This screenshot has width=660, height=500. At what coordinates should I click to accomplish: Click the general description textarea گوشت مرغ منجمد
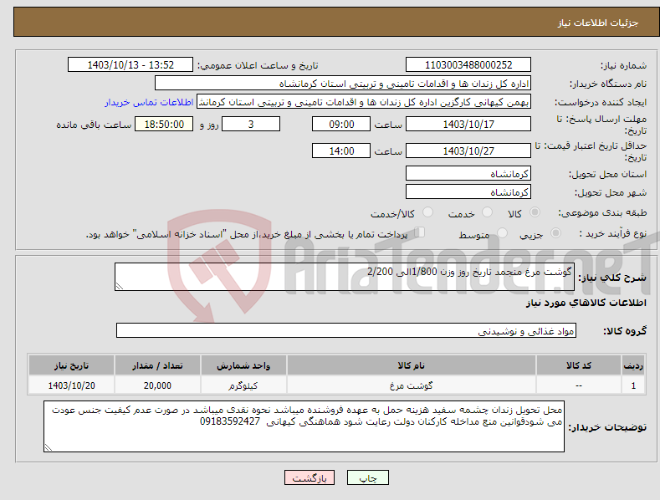(x=345, y=277)
